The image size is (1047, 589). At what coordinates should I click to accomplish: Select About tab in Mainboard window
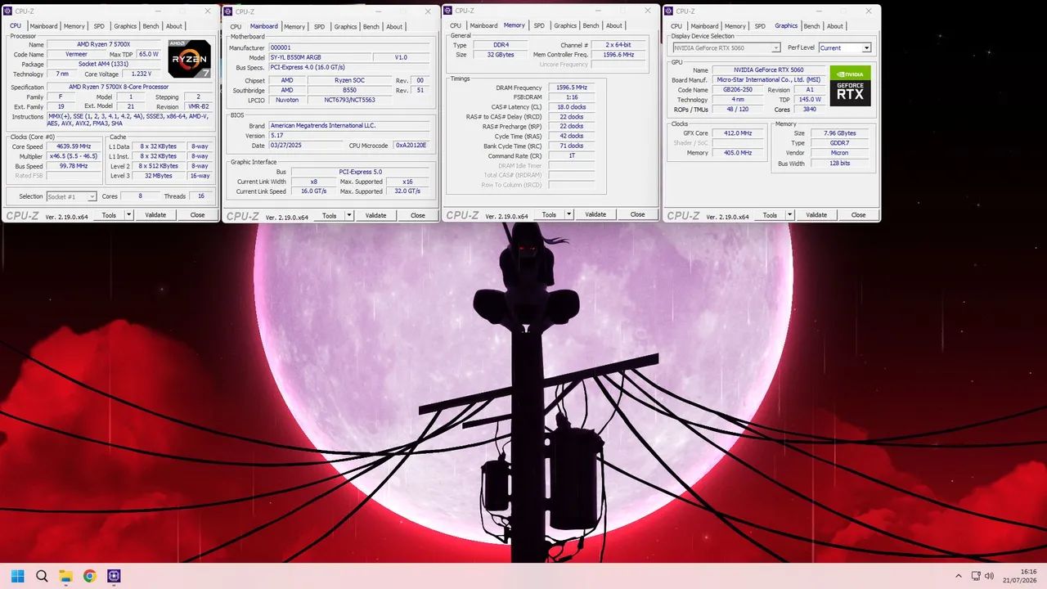tap(394, 26)
